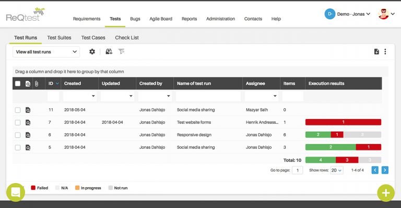401x208 pixels.
Task: Open the three-dot more options menu
Action: pos(385,51)
